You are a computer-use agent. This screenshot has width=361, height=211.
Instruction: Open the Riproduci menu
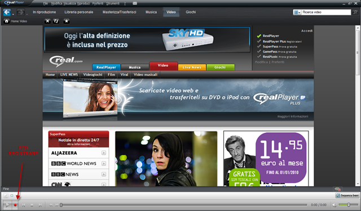[x=83, y=3]
